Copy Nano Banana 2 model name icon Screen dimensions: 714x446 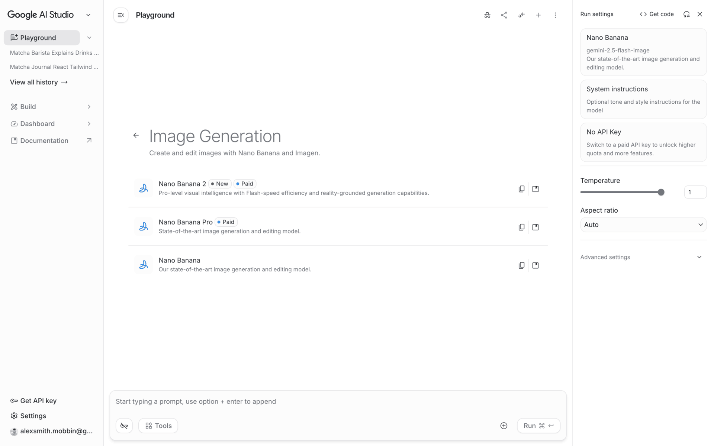point(521,189)
